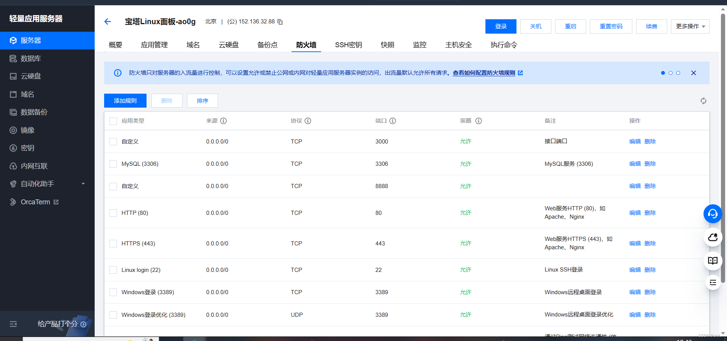Check the Linux login (22) rule

(x=113, y=270)
